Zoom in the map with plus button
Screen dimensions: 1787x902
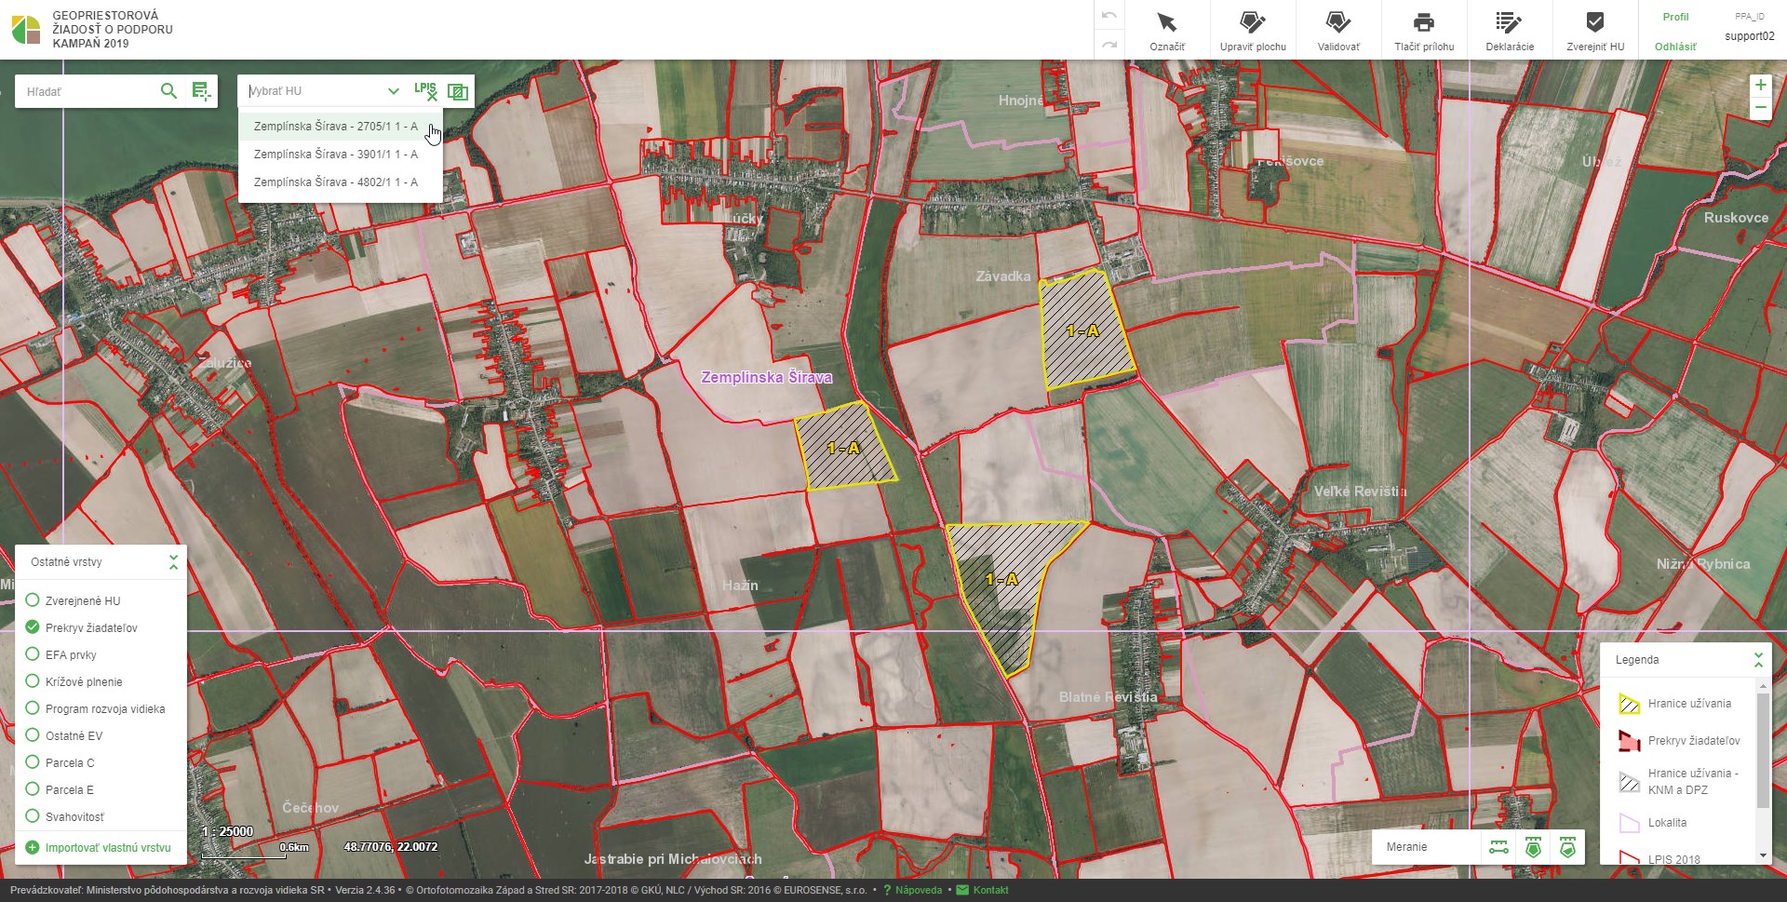coord(1760,85)
